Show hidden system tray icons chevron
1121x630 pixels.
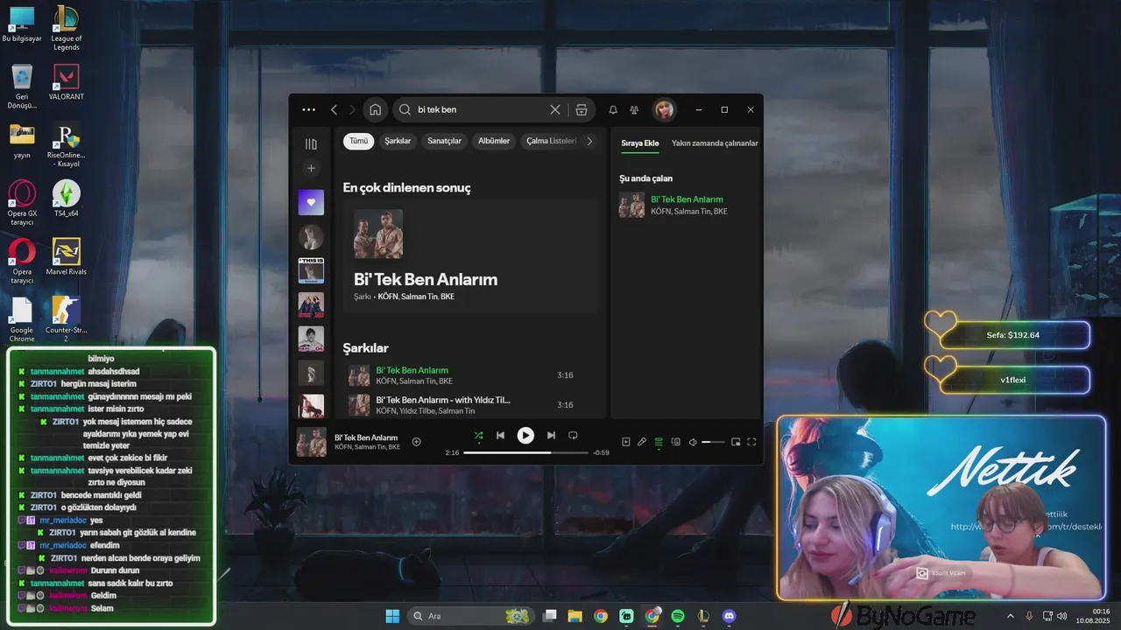tap(1010, 616)
